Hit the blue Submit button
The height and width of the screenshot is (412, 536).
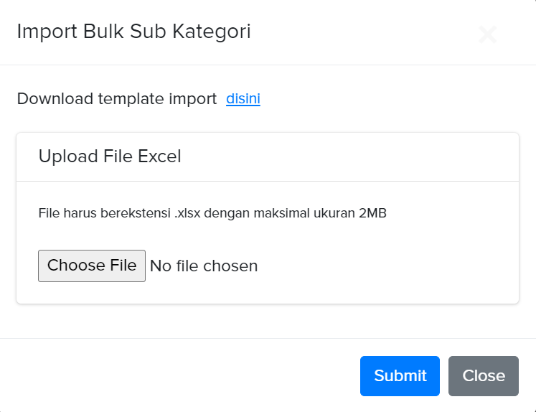(400, 375)
